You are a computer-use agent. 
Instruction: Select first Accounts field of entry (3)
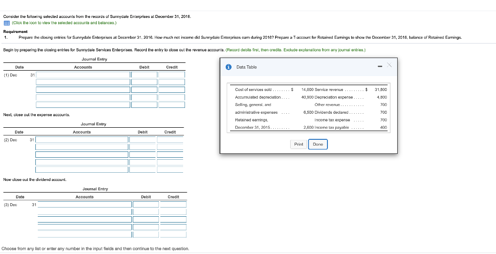(x=84, y=204)
